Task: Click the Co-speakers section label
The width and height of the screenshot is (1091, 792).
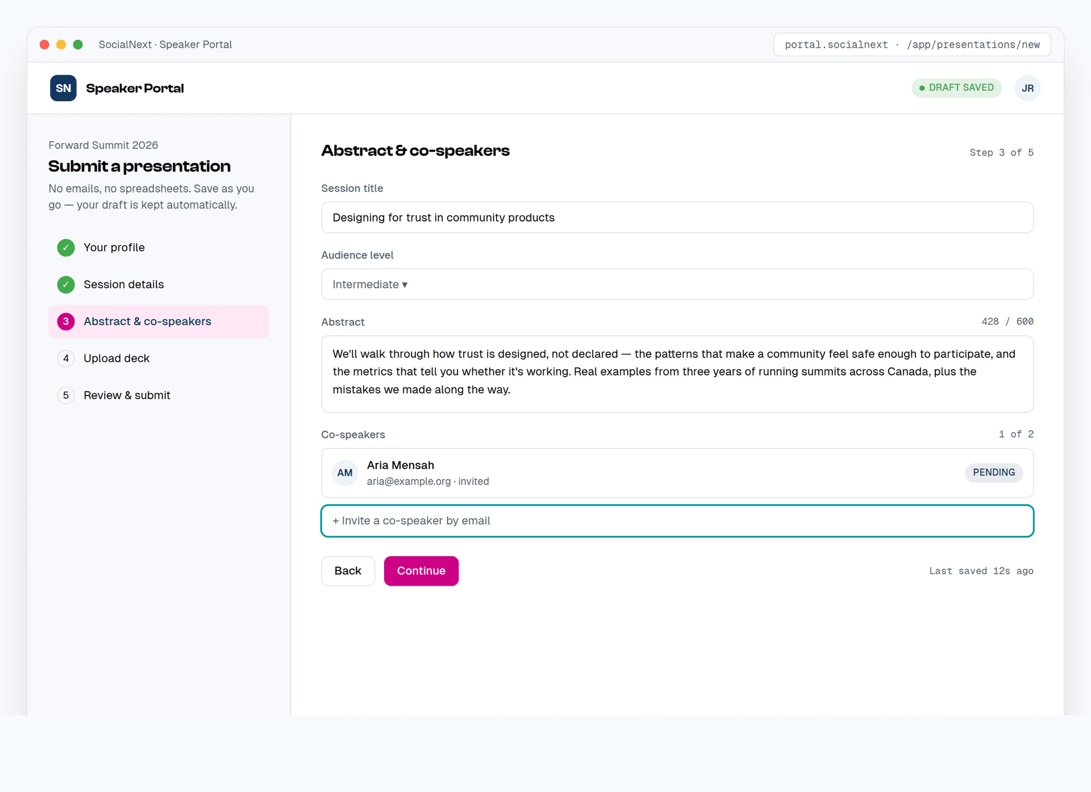Action: 353,435
